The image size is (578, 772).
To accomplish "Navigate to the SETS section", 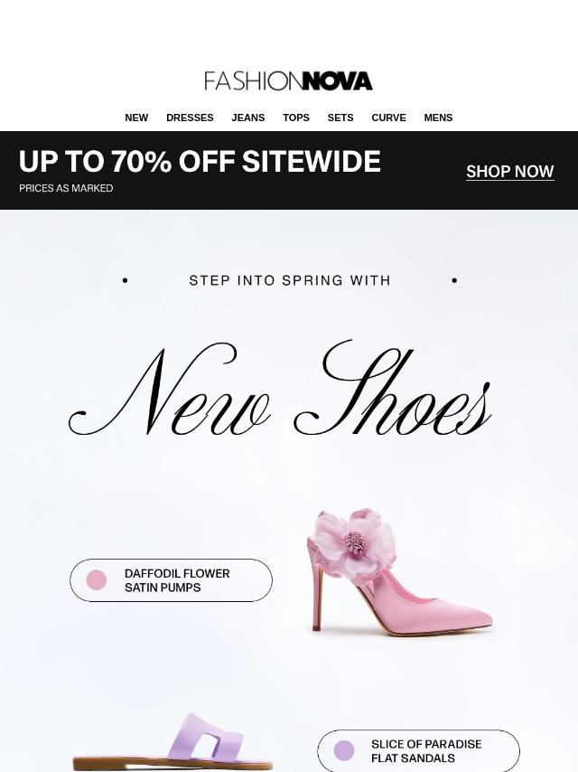I will click(x=340, y=118).
